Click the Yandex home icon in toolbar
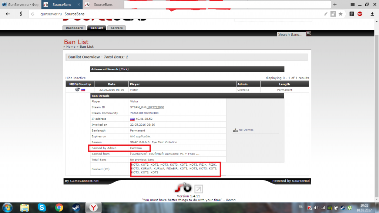 [x=21, y=14]
